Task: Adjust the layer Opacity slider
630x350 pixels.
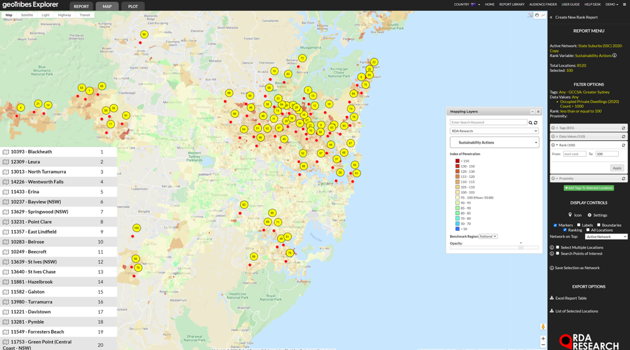Action: coord(521,248)
